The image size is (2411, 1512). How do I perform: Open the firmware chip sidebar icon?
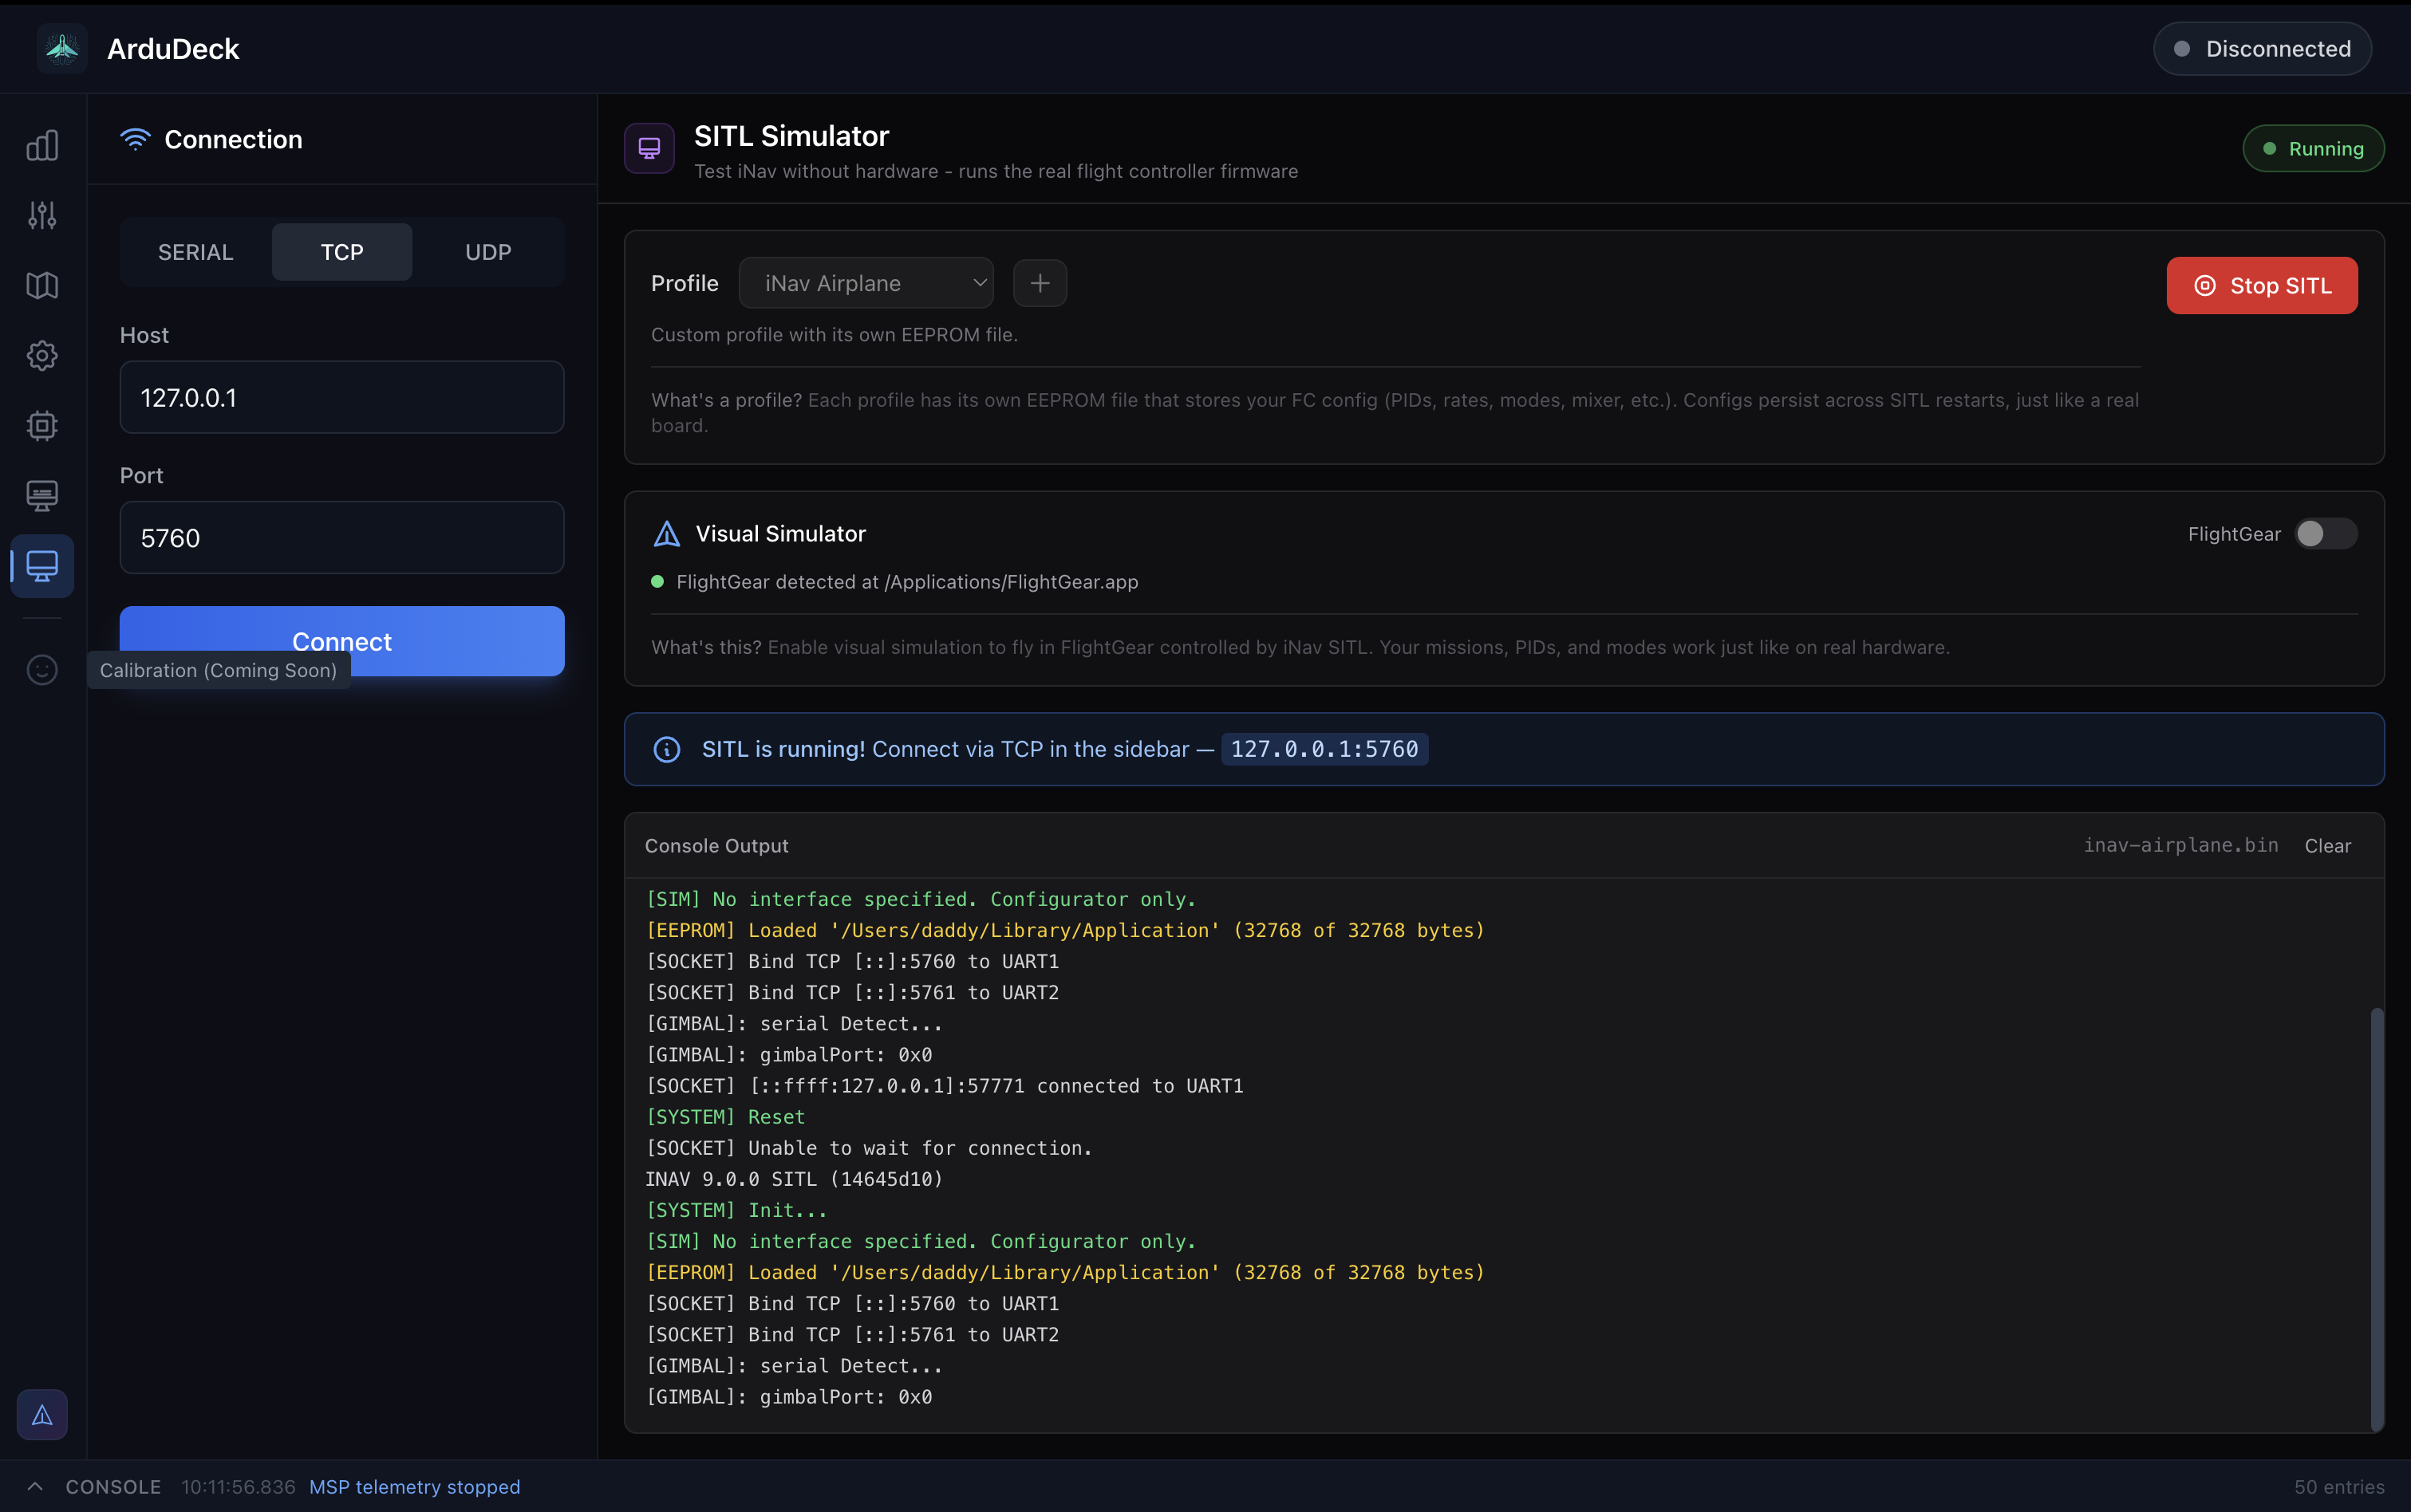coord(42,426)
